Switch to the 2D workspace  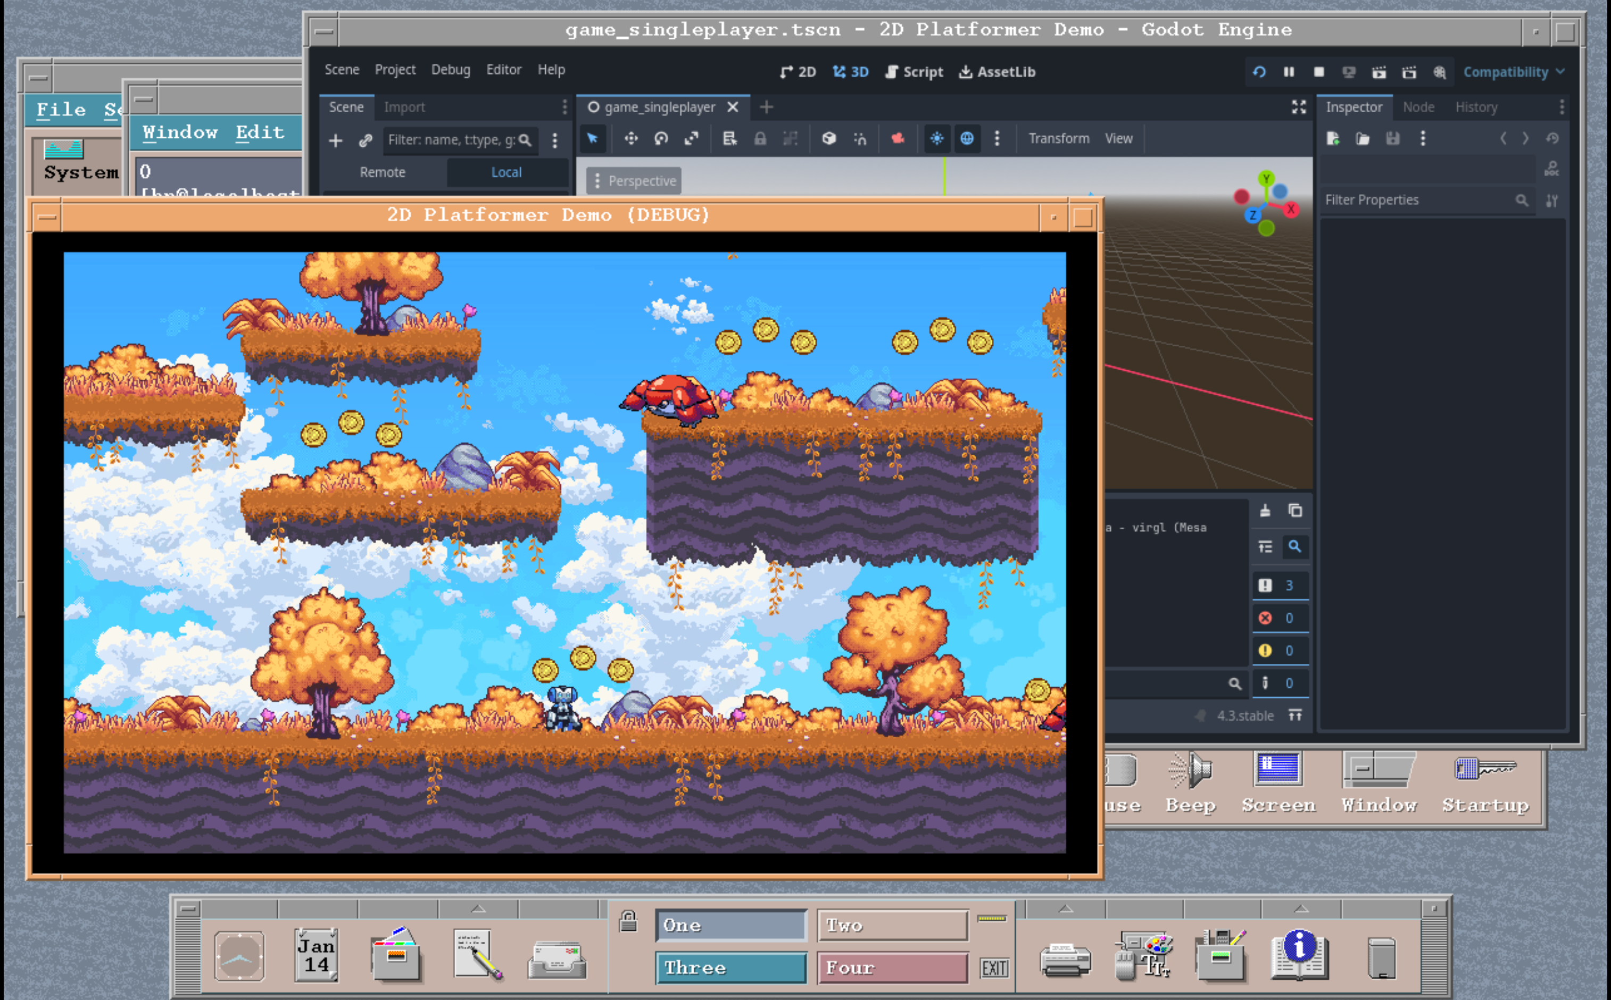tap(798, 71)
